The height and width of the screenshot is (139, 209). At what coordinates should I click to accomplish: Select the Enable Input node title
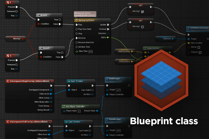[x=114, y=78]
